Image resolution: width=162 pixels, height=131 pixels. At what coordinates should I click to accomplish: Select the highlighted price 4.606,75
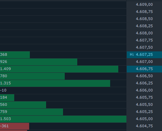coord(144,69)
